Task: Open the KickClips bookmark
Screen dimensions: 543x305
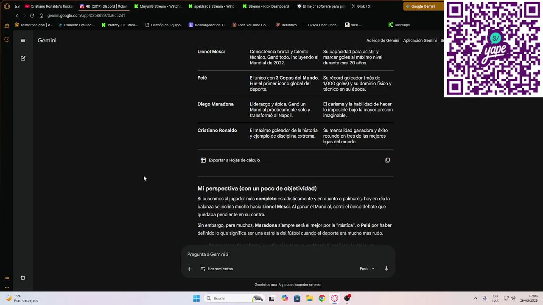Action: point(399,25)
